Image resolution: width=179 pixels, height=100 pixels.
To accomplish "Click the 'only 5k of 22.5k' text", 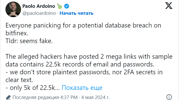I will pos(32,88).
